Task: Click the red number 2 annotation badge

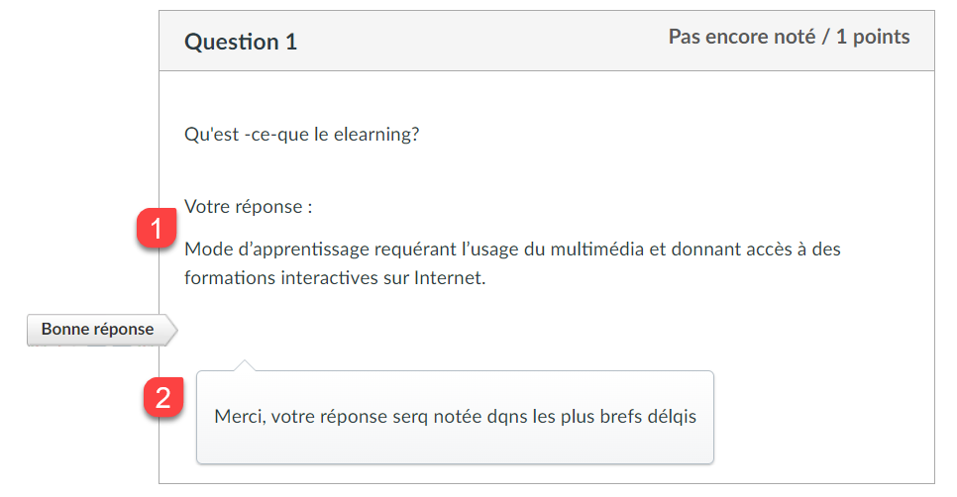Action: click(x=162, y=398)
